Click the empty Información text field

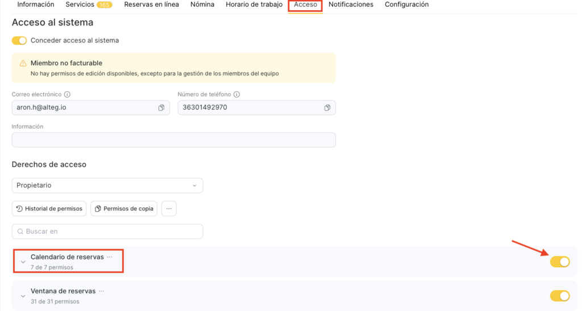coord(173,140)
